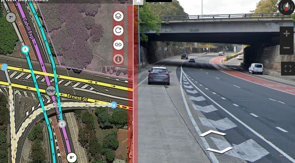Click the 170° turn angle marker
Image resolution: width=295 pixels, height=163 pixels.
pos(51,91)
